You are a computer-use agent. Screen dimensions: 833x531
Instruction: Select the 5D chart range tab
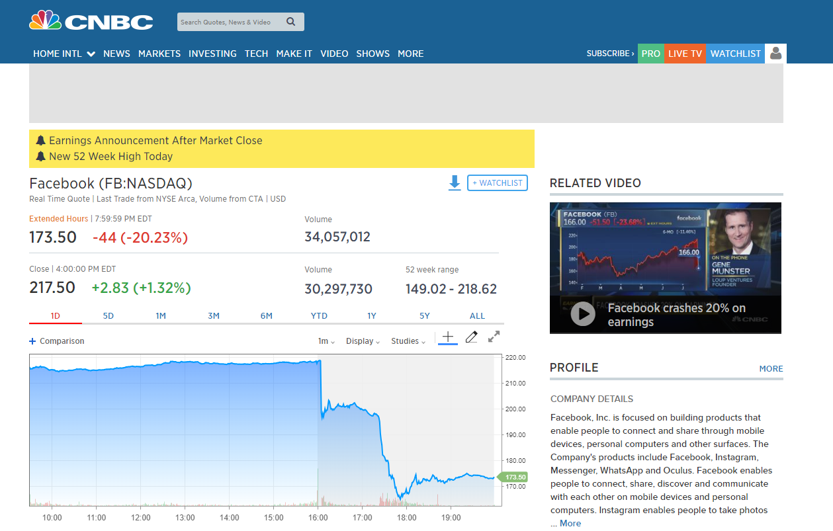coord(109,316)
